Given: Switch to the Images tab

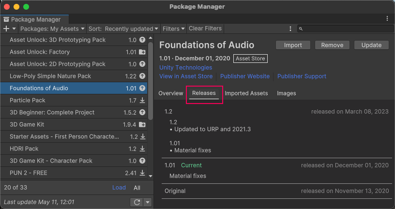Looking at the screenshot, I should pyautogui.click(x=287, y=93).
